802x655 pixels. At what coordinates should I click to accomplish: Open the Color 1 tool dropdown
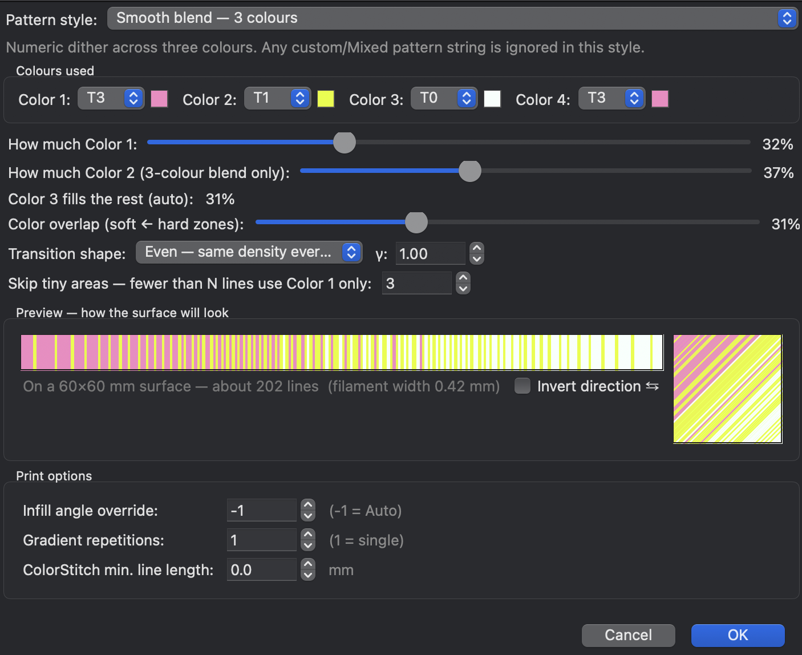[x=111, y=98]
